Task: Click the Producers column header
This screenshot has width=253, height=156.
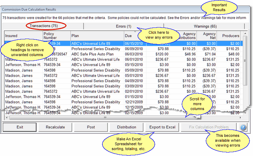Action: pos(231,36)
